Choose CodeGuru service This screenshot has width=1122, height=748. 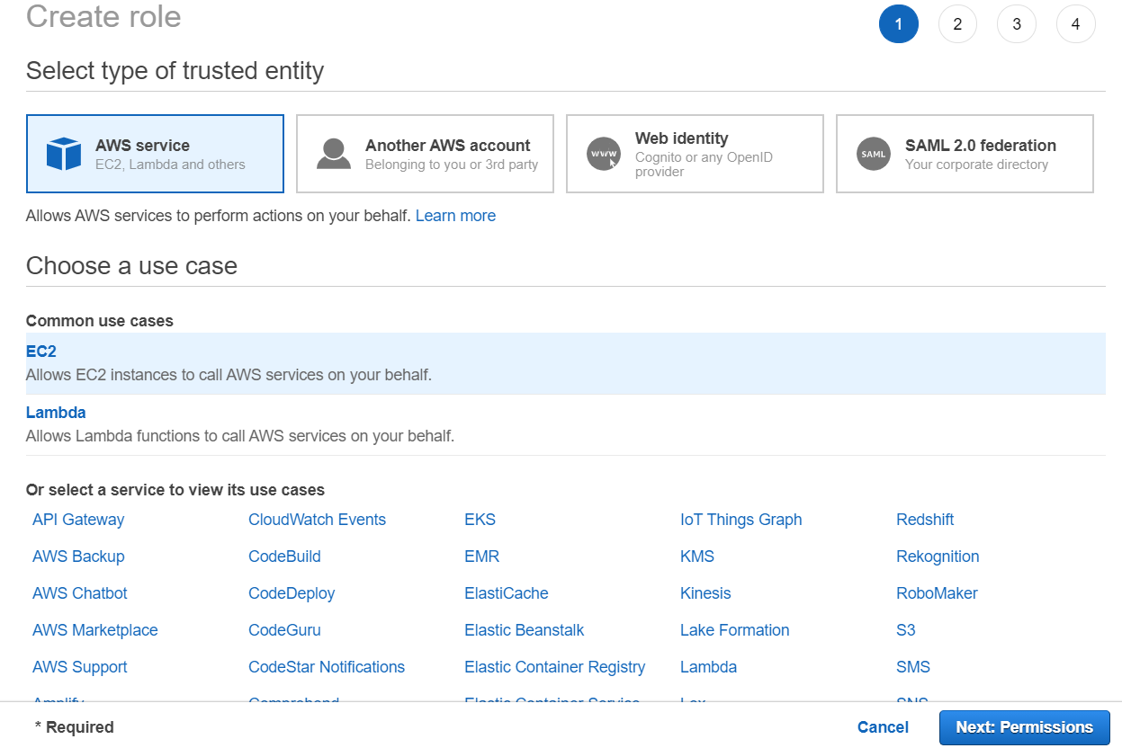click(x=284, y=630)
